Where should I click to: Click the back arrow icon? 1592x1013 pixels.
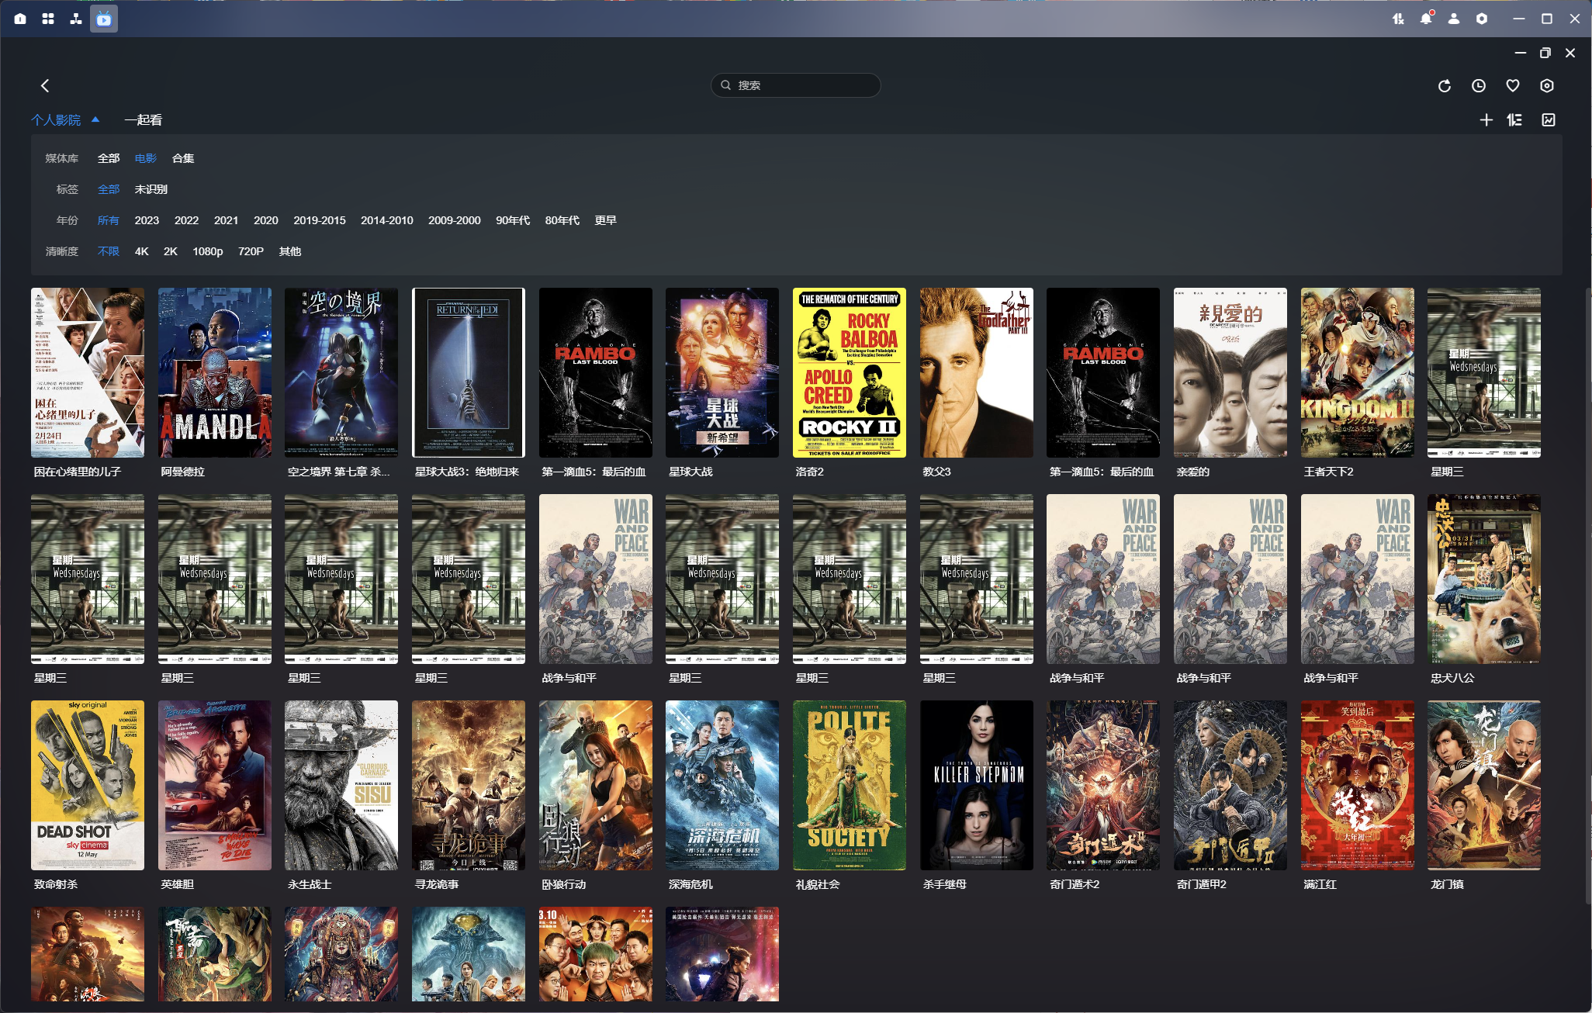click(x=45, y=86)
